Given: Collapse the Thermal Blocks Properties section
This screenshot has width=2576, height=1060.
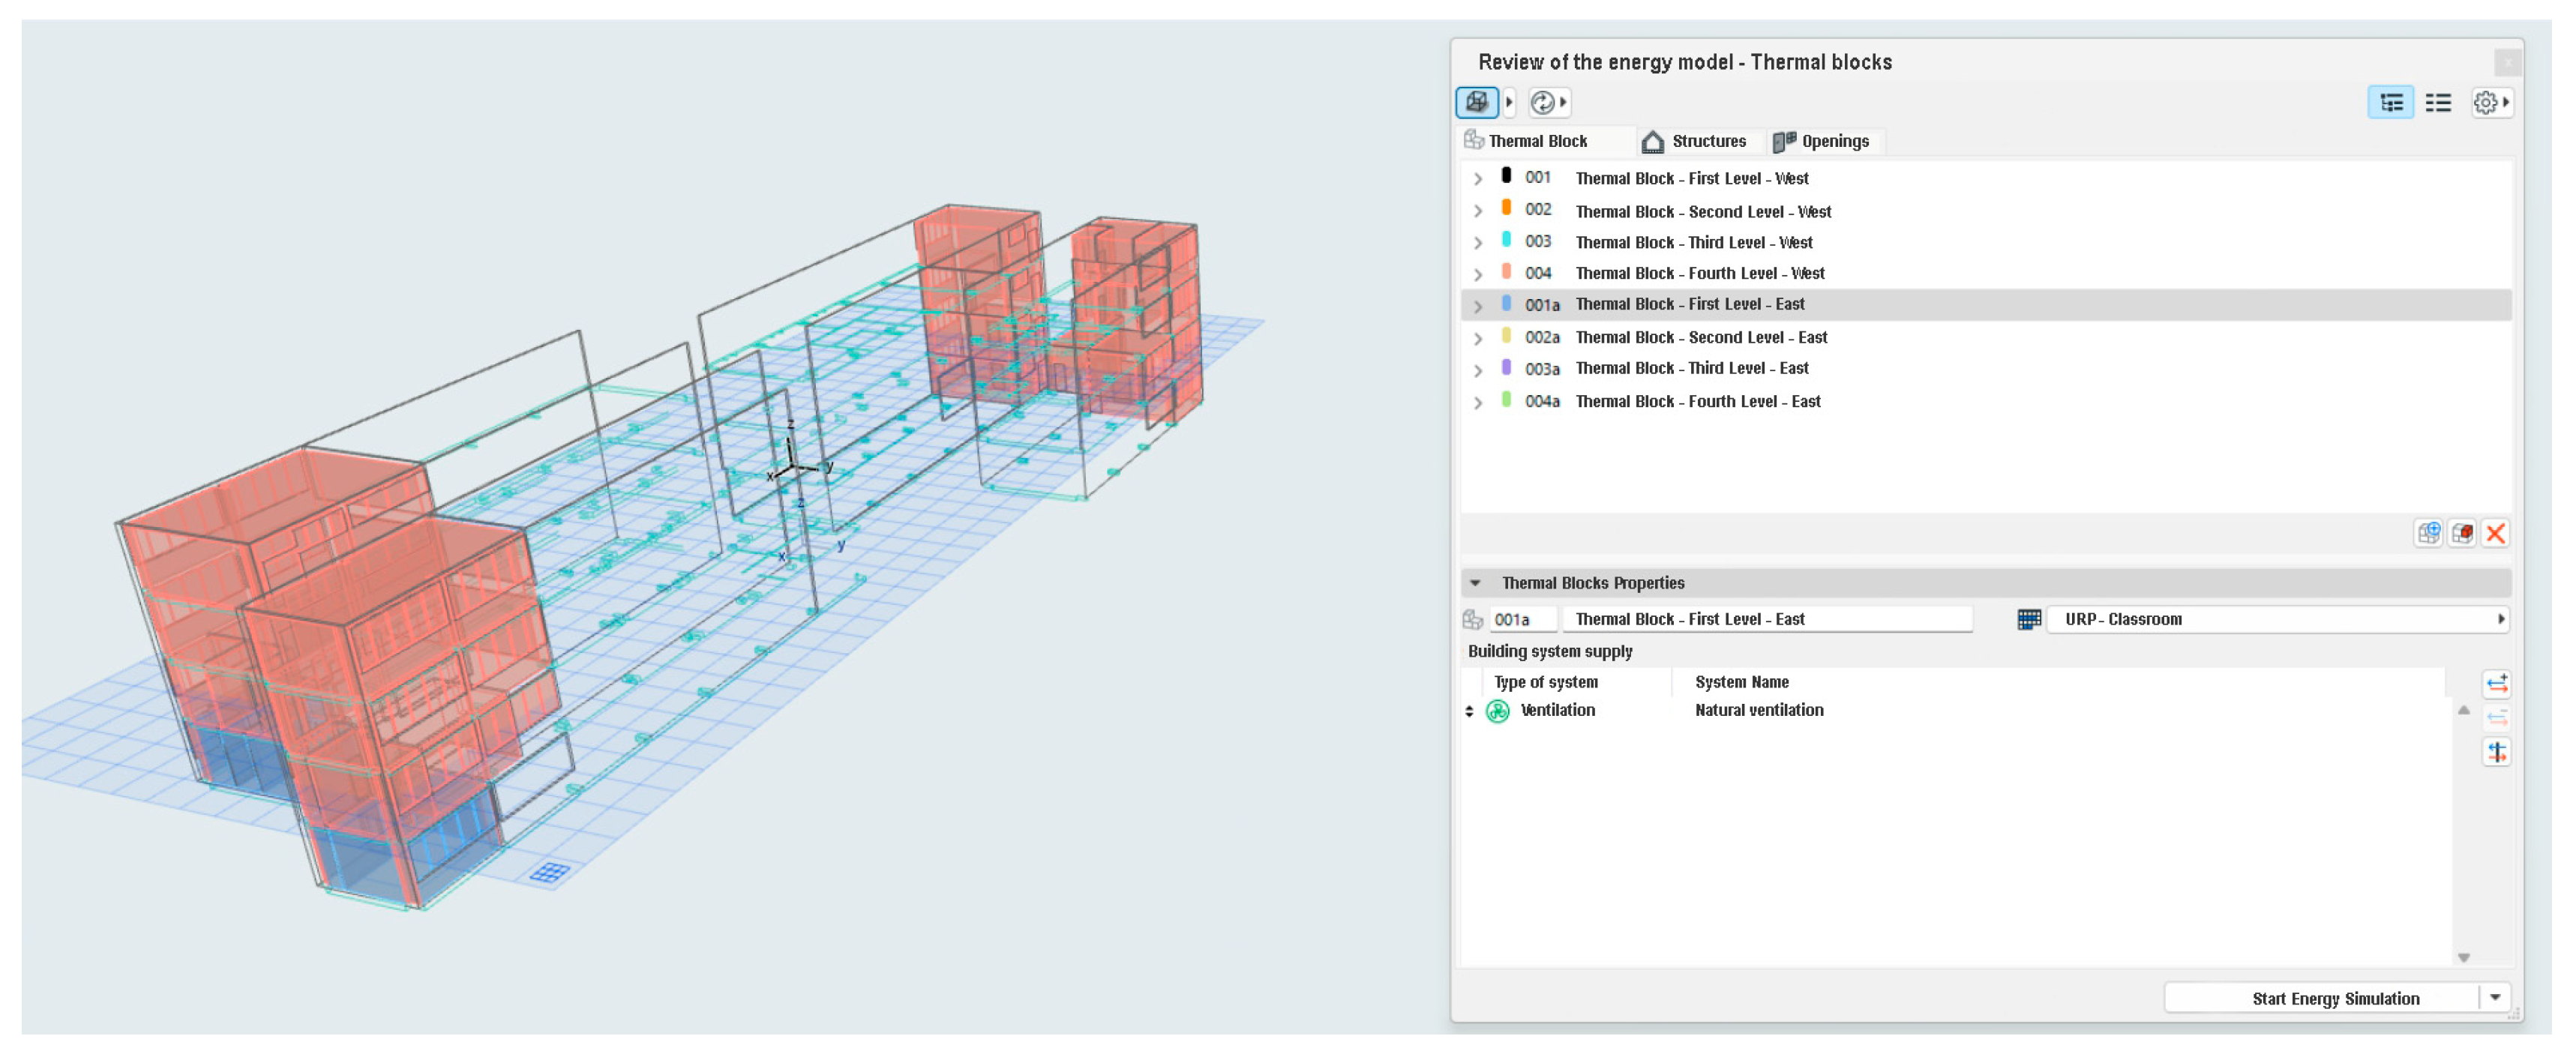Looking at the screenshot, I should pos(1475,583).
